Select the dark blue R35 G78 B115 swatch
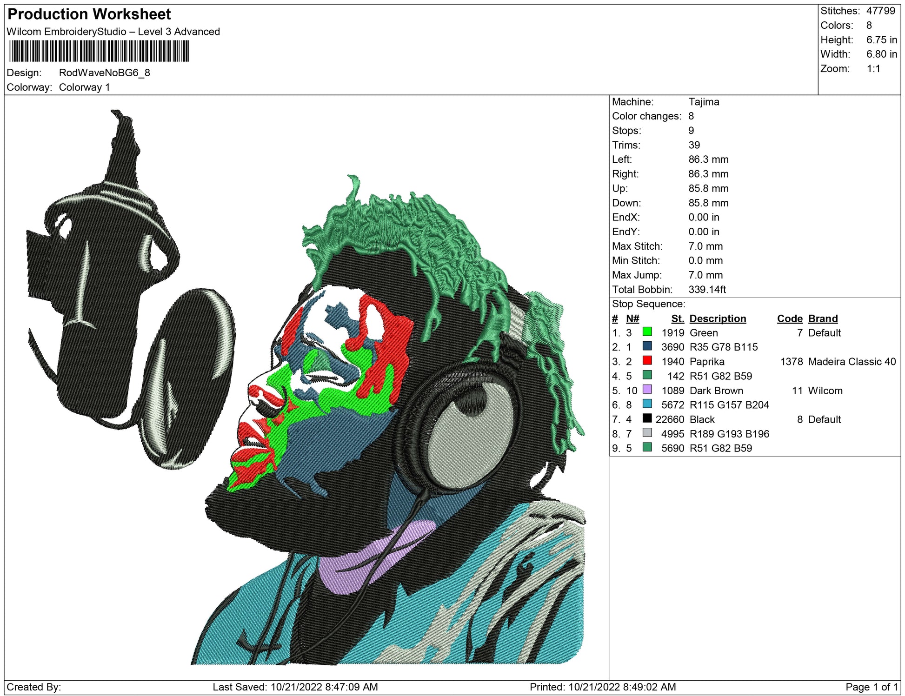Image resolution: width=905 pixels, height=696 pixels. (x=646, y=346)
